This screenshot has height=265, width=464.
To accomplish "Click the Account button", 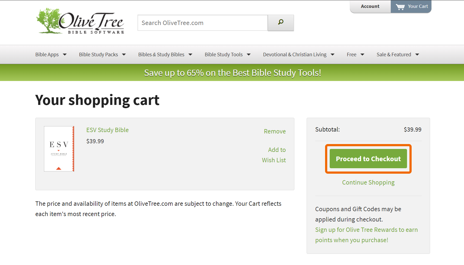I will pos(370,6).
